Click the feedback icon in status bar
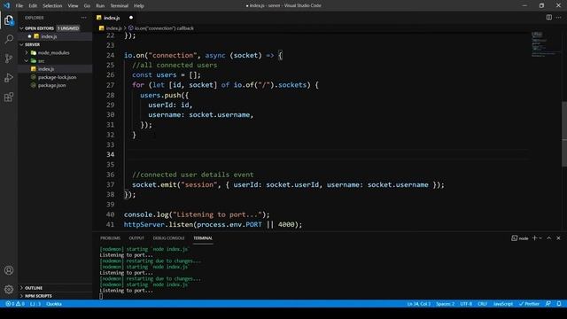Image resolution: width=567 pixels, height=319 pixels. point(548,304)
